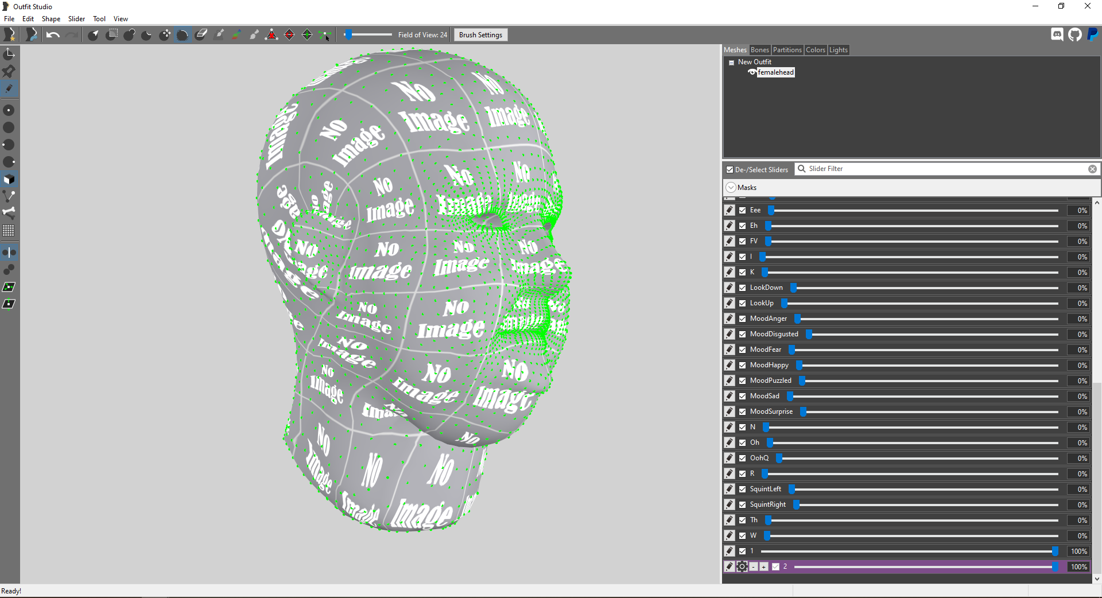Viewport: 1102px width, 598px height.
Task: Expand the Masks dropdown chevron
Action: pyautogui.click(x=731, y=188)
